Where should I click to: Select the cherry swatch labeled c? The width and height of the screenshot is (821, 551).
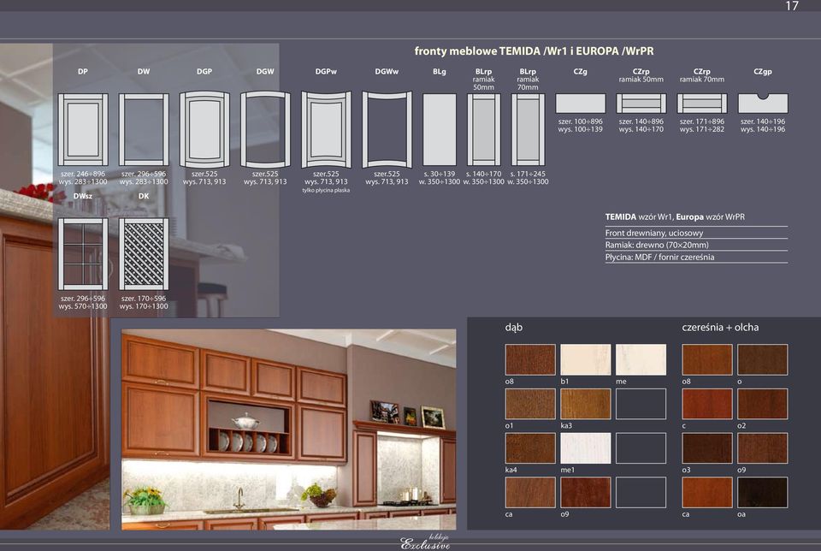(707, 403)
